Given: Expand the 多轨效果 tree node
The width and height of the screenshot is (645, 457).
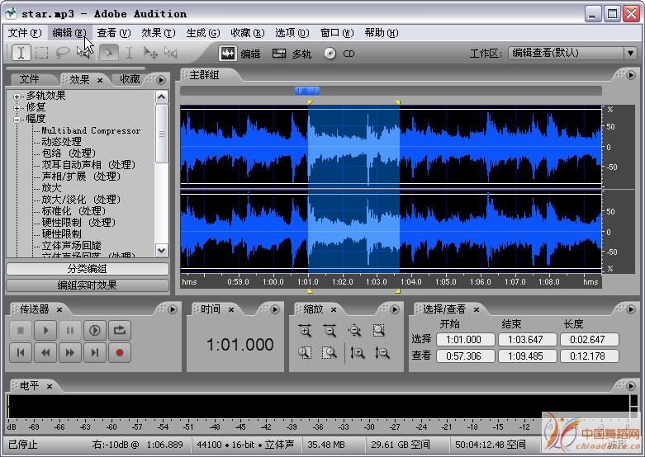Looking at the screenshot, I should [x=17, y=96].
